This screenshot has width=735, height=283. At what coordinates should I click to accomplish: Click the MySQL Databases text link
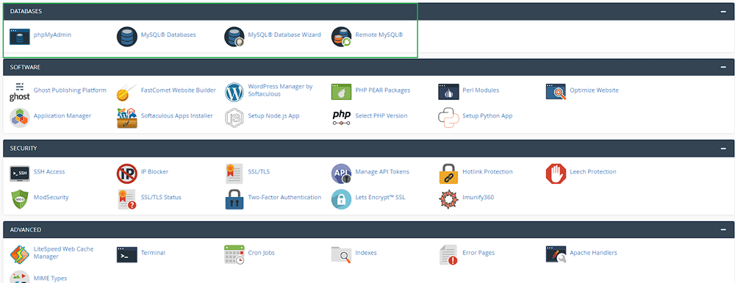click(x=168, y=35)
